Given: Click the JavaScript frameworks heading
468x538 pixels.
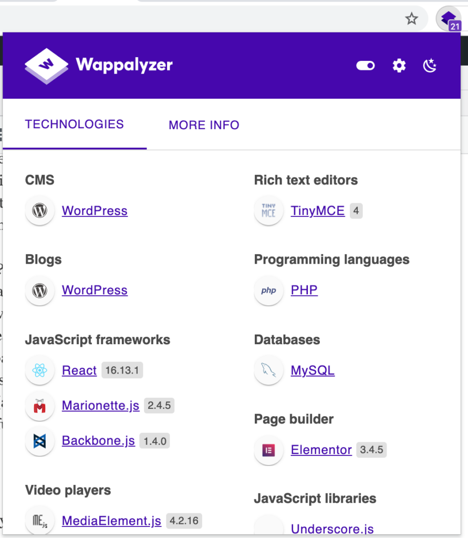Looking at the screenshot, I should (x=98, y=340).
